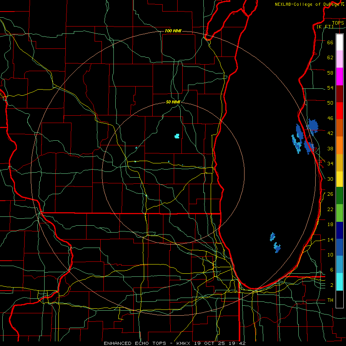Click the 38 legend value
The width and height of the screenshot is (346, 346).
(330, 148)
